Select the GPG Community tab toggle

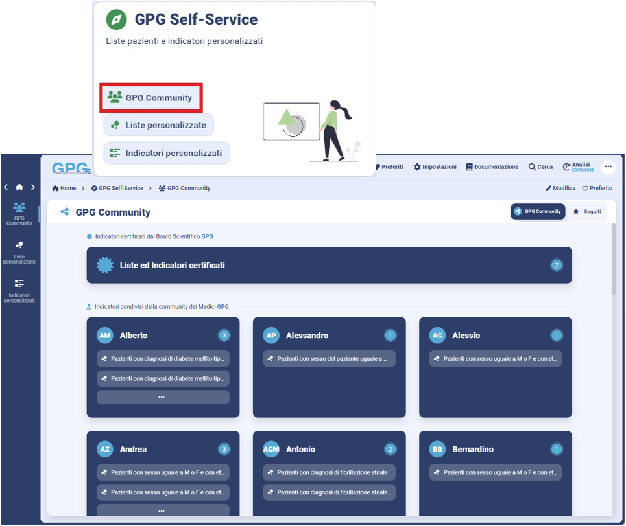click(x=537, y=212)
